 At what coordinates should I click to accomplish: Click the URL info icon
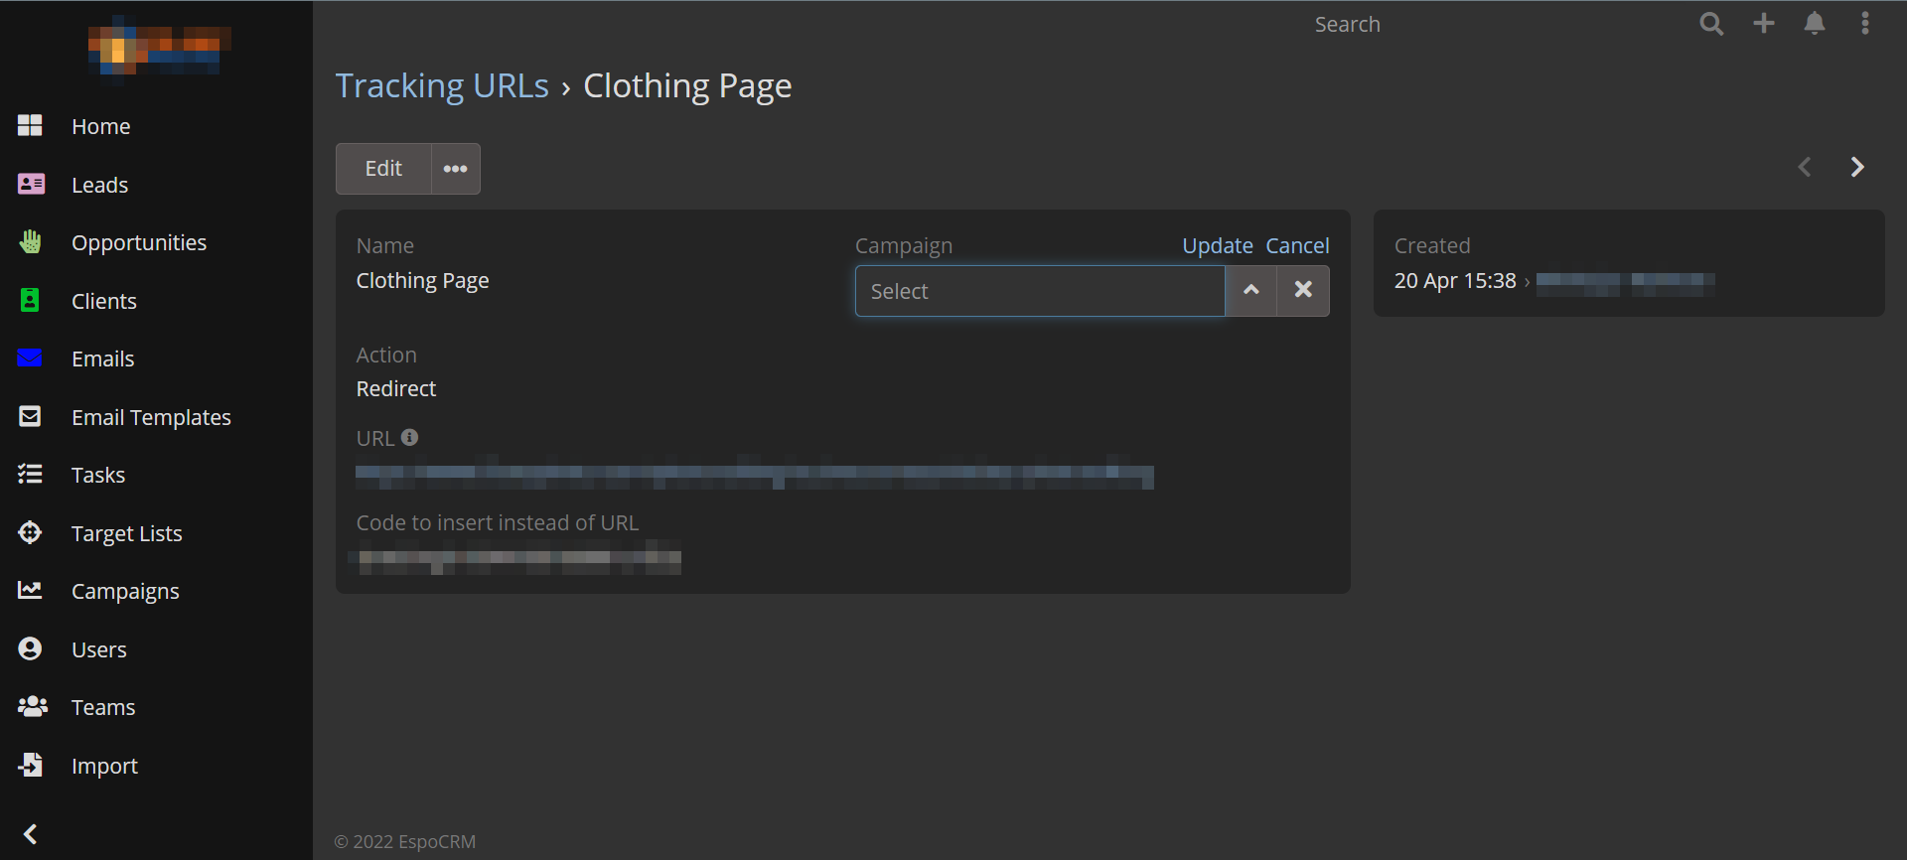409,438
